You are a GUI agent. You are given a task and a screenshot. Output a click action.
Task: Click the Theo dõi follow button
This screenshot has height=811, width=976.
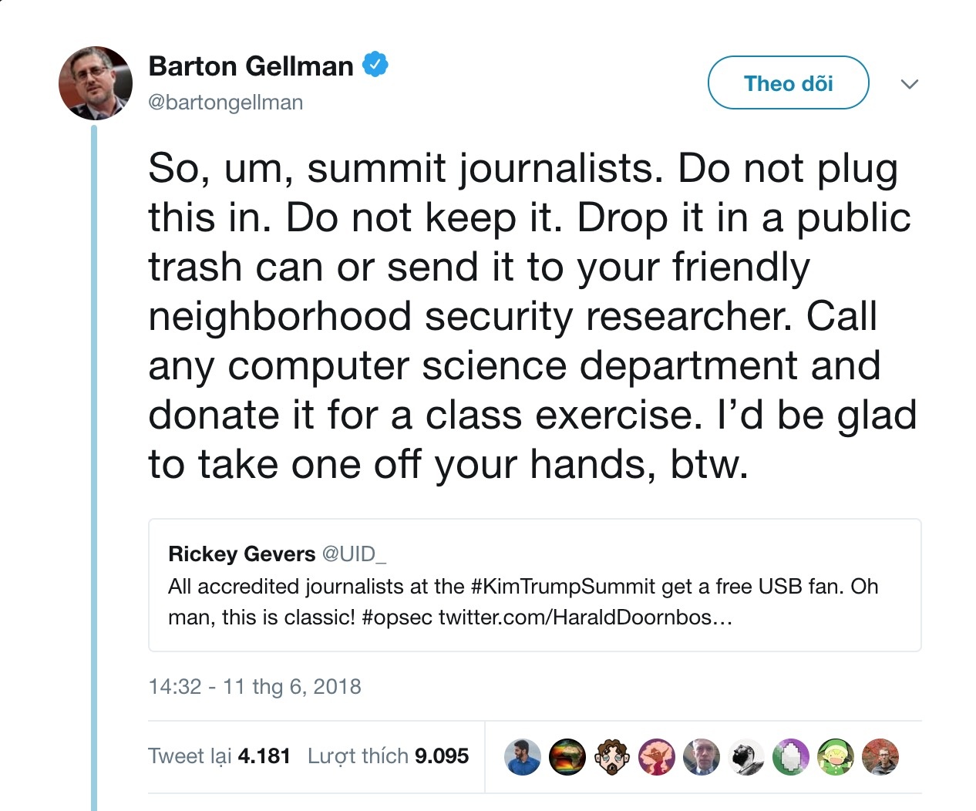pyautogui.click(x=788, y=83)
